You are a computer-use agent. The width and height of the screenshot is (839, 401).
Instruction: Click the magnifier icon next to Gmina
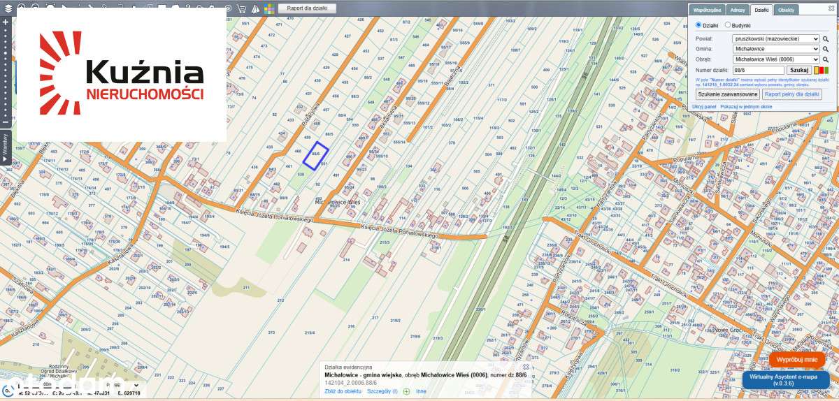[x=826, y=50]
